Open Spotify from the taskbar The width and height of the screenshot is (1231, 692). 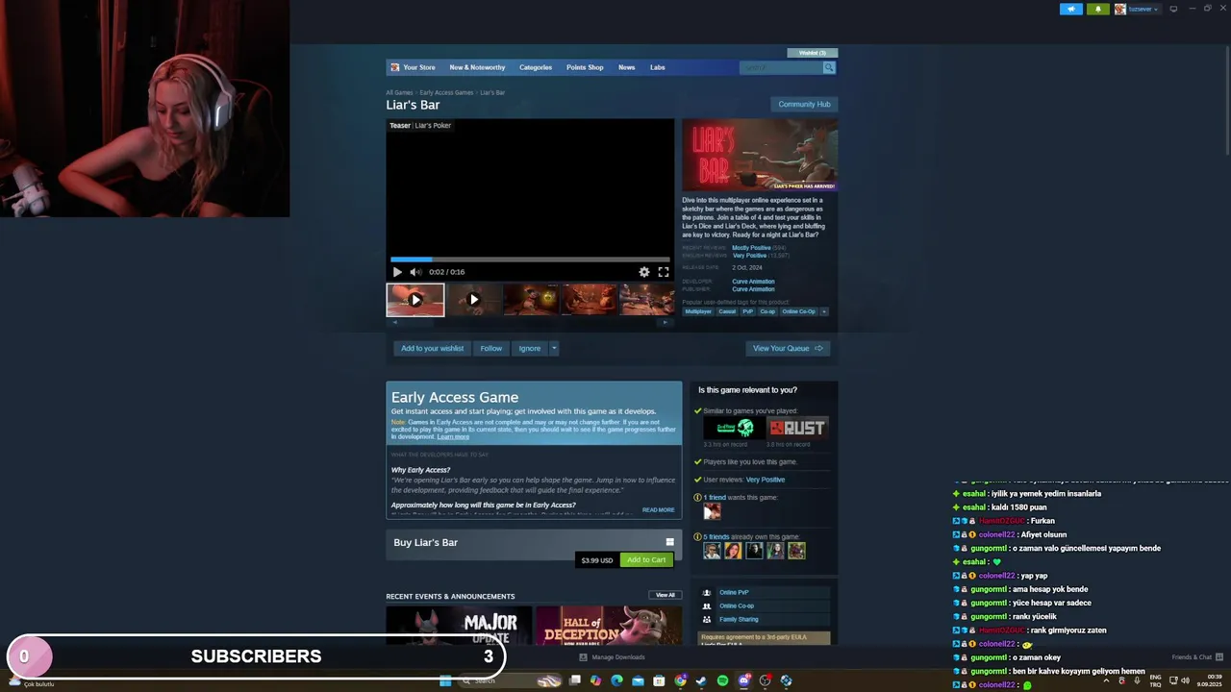pyautogui.click(x=722, y=680)
